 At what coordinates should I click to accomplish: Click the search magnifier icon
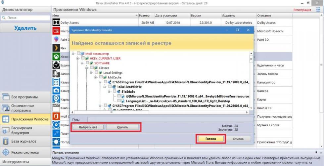coord(4,18)
